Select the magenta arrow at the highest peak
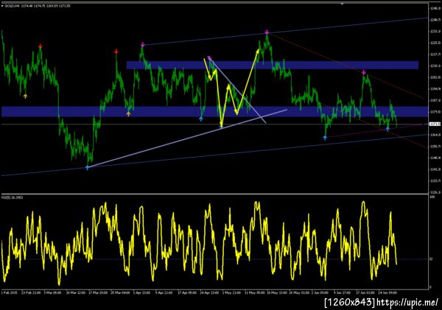Image resolution: width=442 pixels, height=310 pixels. 267,32
